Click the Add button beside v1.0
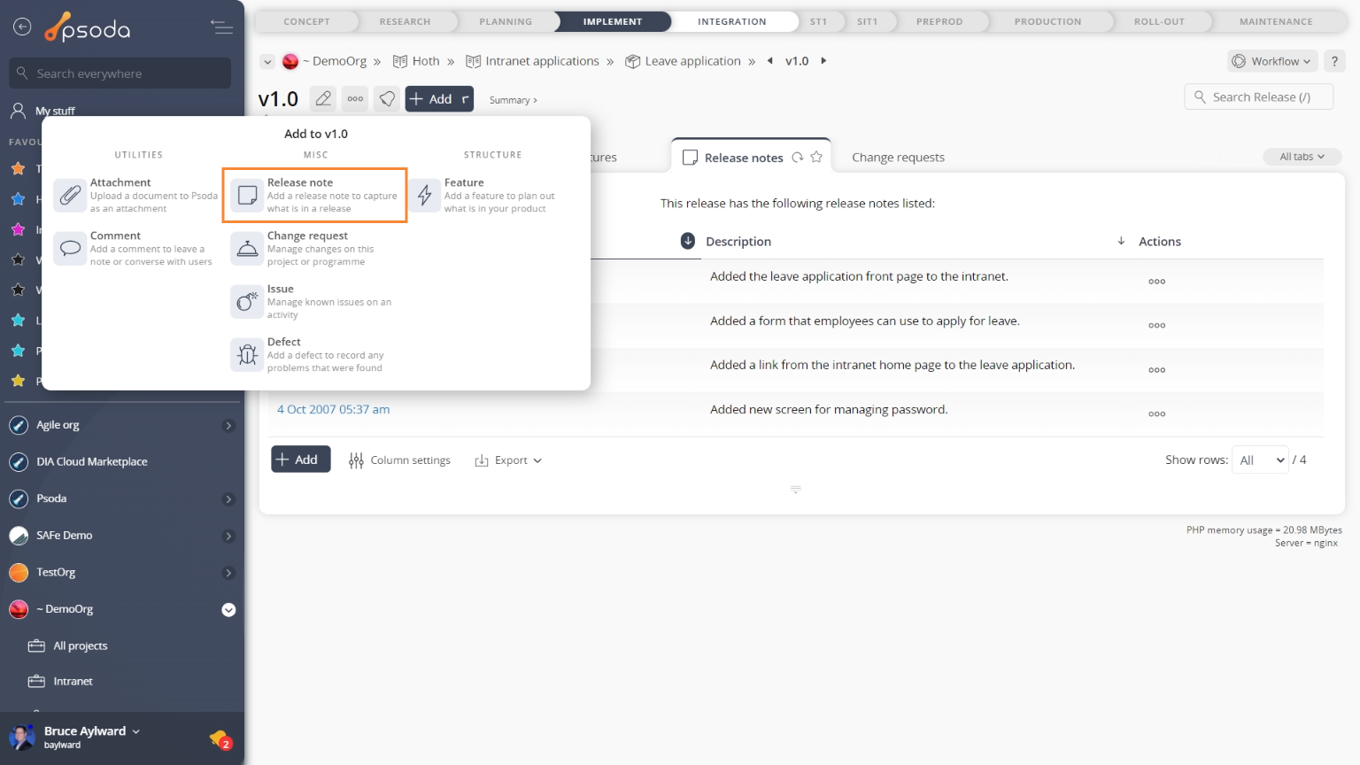1360x765 pixels. click(x=439, y=98)
